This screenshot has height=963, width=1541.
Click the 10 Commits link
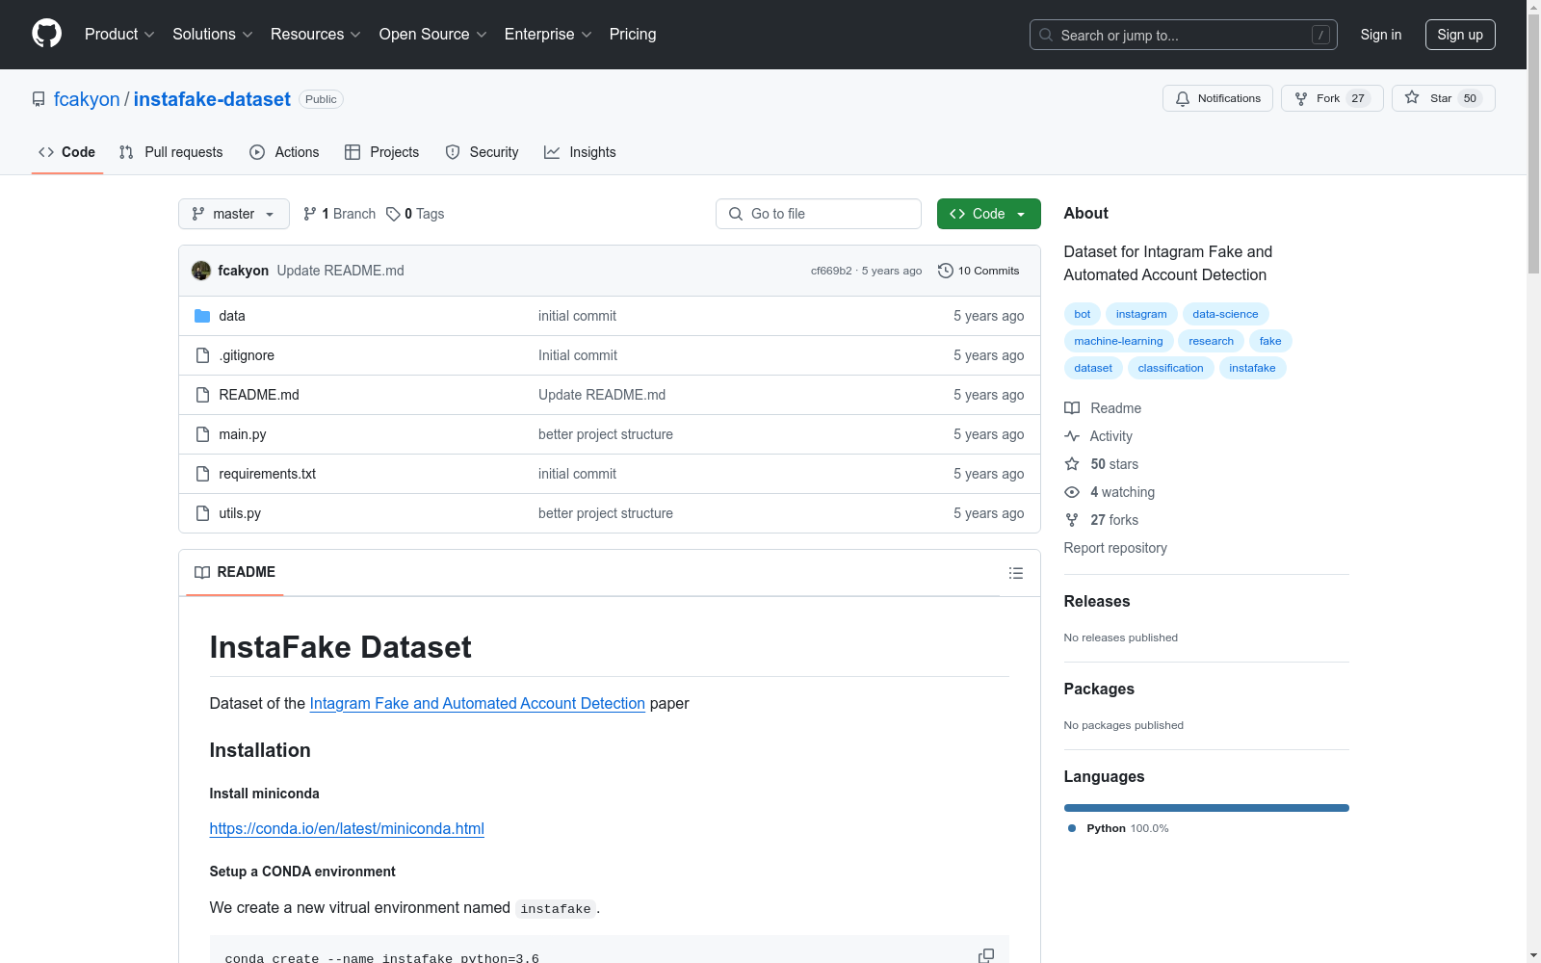pos(979,271)
